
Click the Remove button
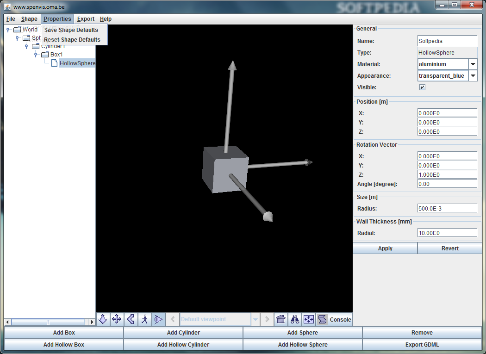[422, 333]
